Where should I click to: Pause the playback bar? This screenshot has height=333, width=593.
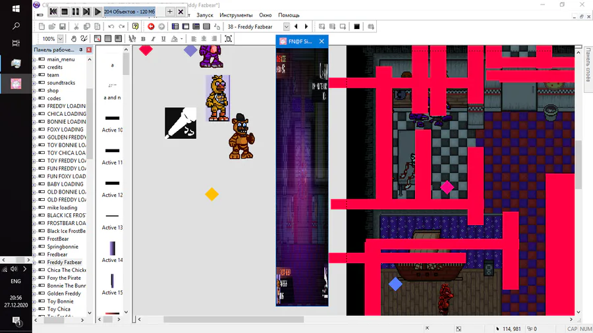tap(75, 12)
